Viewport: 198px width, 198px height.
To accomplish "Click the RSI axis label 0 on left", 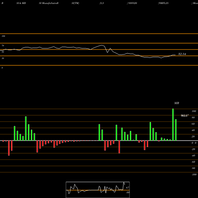I will click(2, 68).
